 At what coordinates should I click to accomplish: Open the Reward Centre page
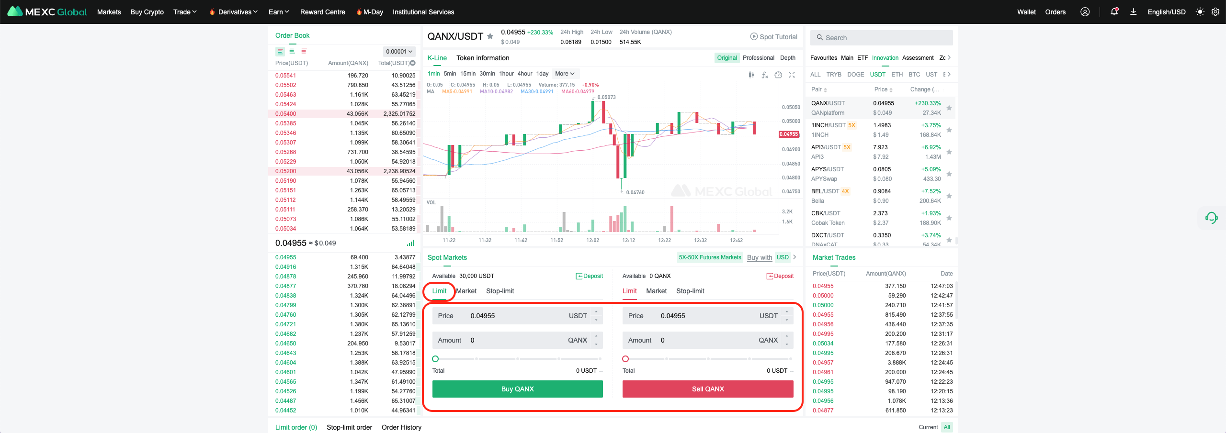323,12
